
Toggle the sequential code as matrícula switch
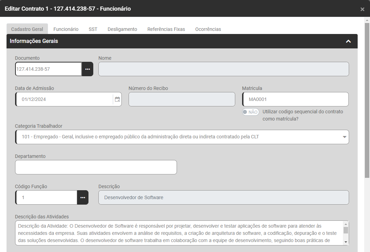(x=250, y=112)
